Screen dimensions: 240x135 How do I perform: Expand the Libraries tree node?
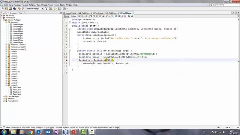[x=4, y=99]
